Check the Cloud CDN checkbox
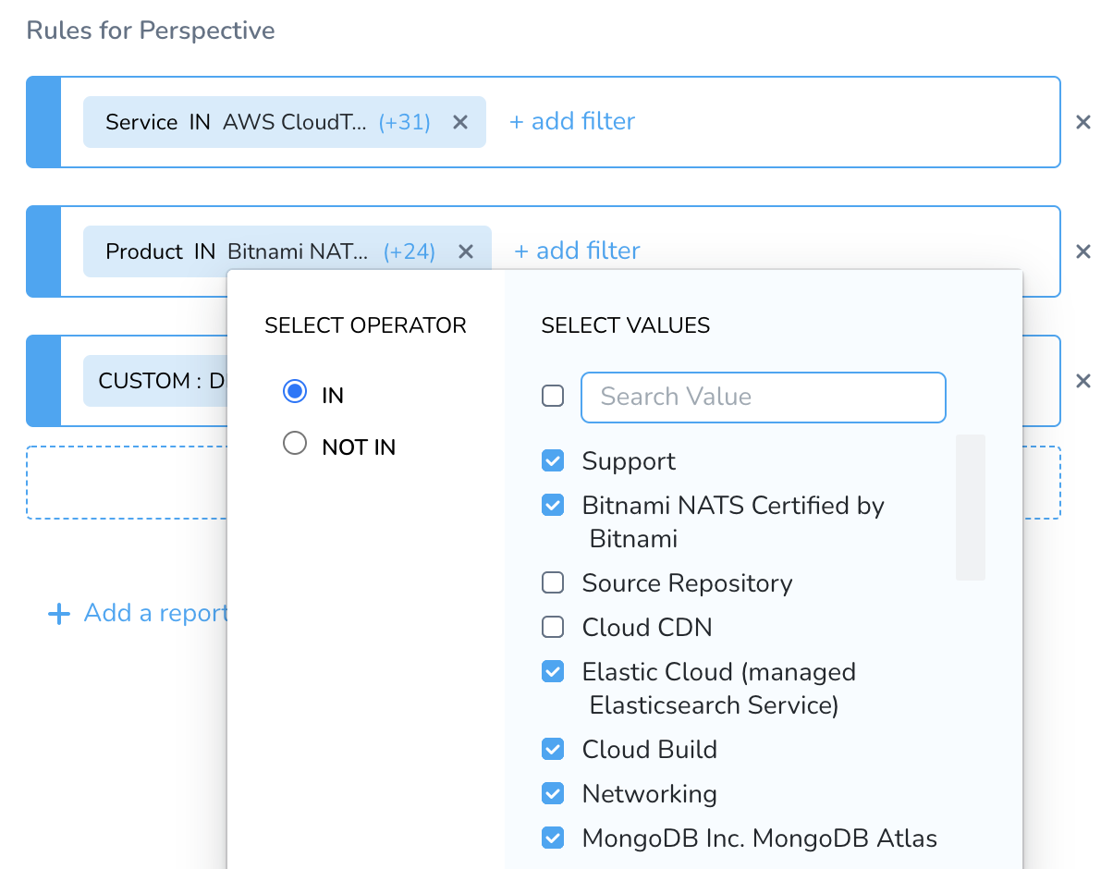Screen dimensions: 1113x869 553,627
